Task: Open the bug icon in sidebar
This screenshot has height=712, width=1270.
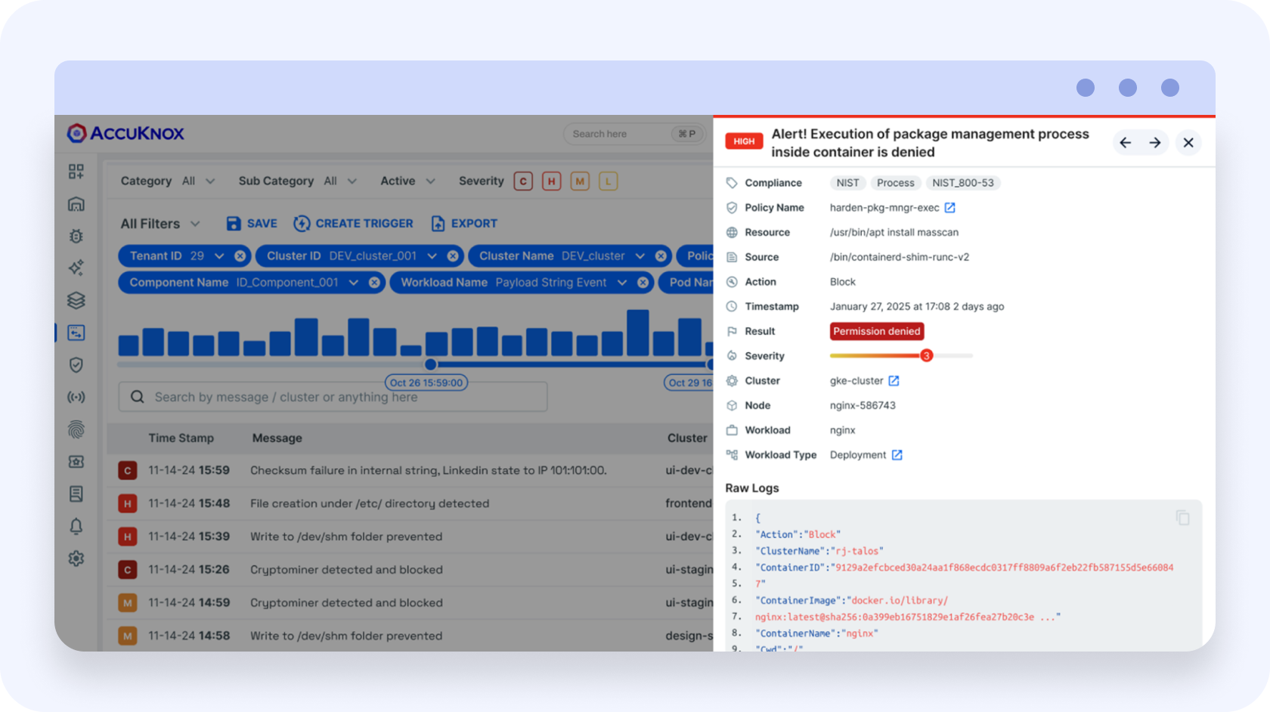Action: [76, 236]
